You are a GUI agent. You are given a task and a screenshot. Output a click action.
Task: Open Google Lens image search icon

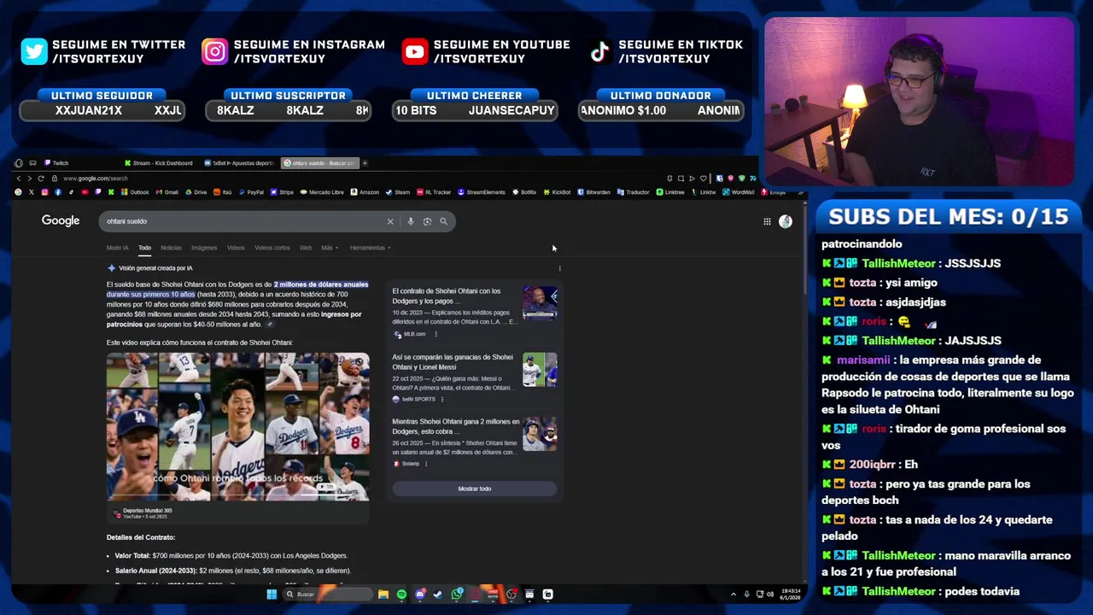427,221
